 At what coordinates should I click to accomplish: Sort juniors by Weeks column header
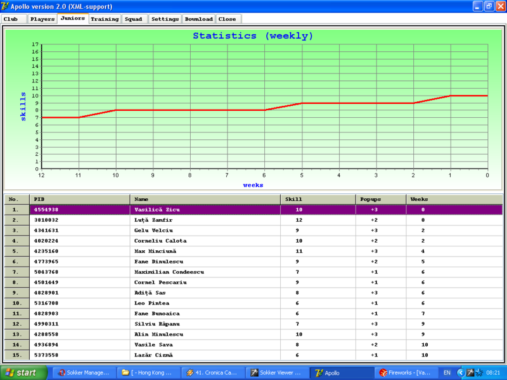454,199
